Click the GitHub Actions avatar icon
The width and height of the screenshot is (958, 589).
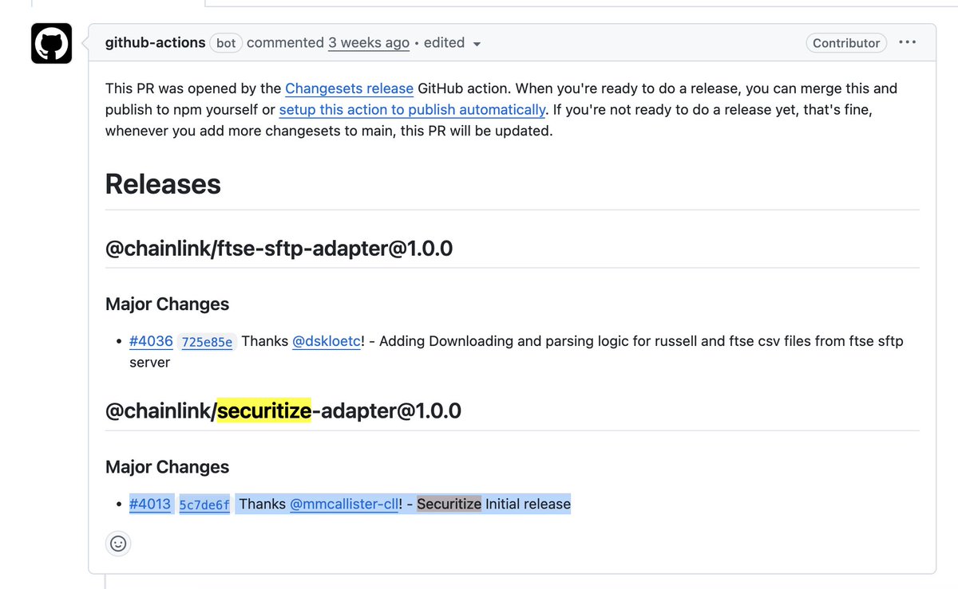point(52,44)
